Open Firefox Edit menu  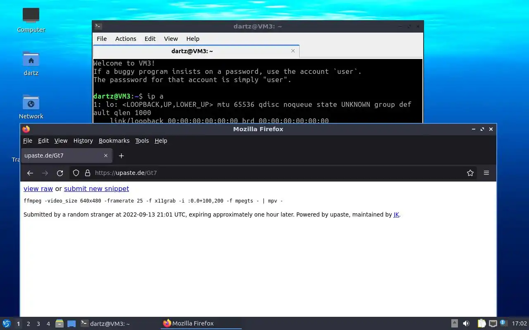point(43,141)
